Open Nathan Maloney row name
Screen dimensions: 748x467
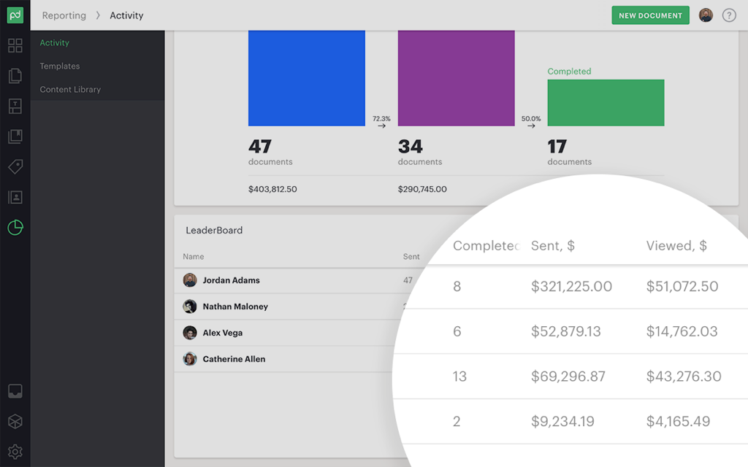click(x=235, y=306)
